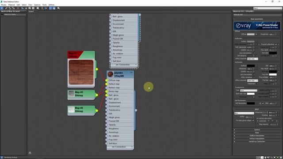
Task: Open the view name dropdown at top right
Action: tap(267, 8)
